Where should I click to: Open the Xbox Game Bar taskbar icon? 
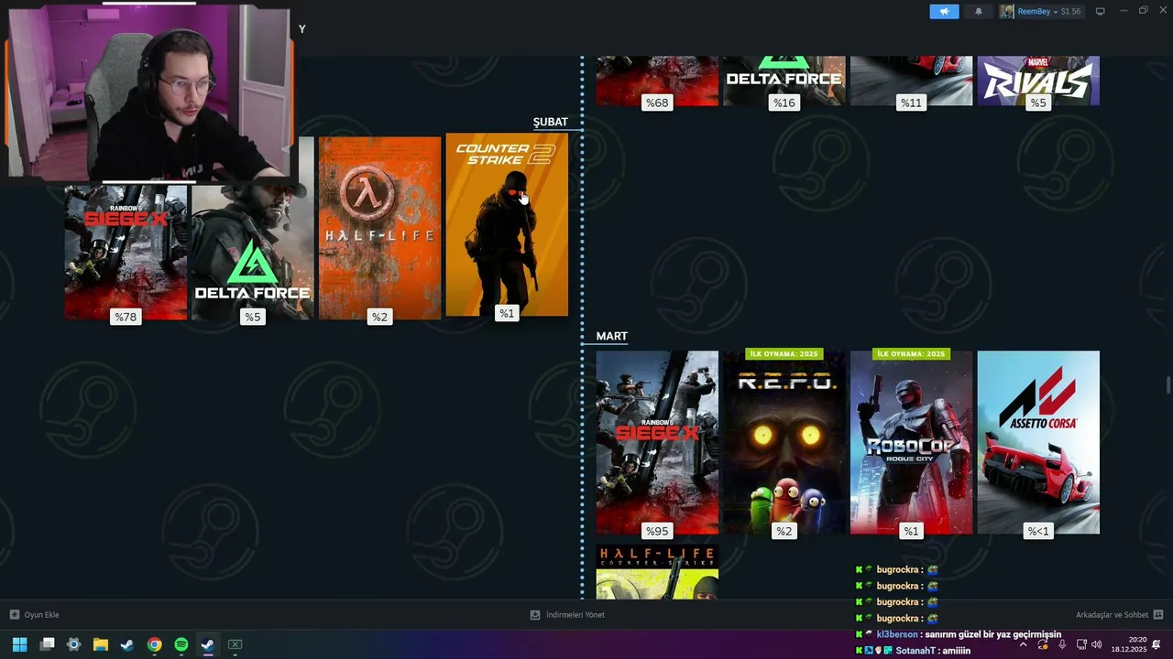click(x=235, y=644)
